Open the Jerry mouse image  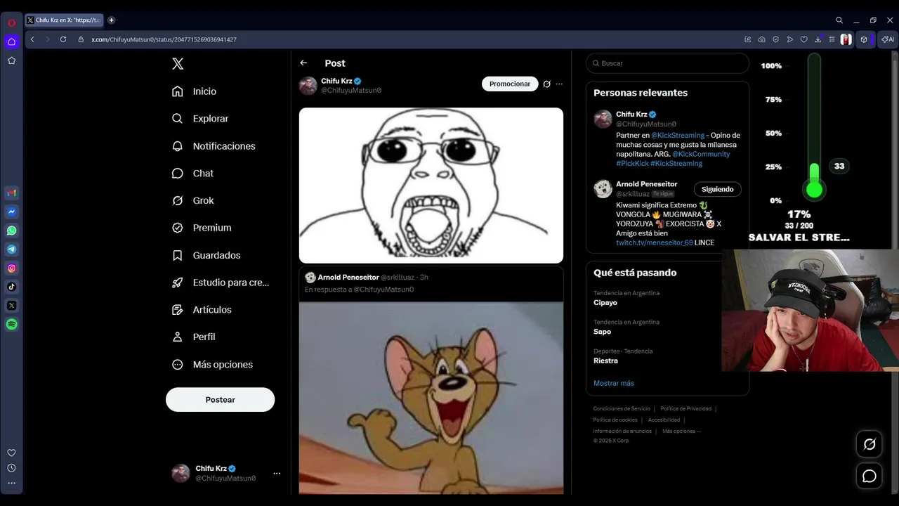[431, 398]
